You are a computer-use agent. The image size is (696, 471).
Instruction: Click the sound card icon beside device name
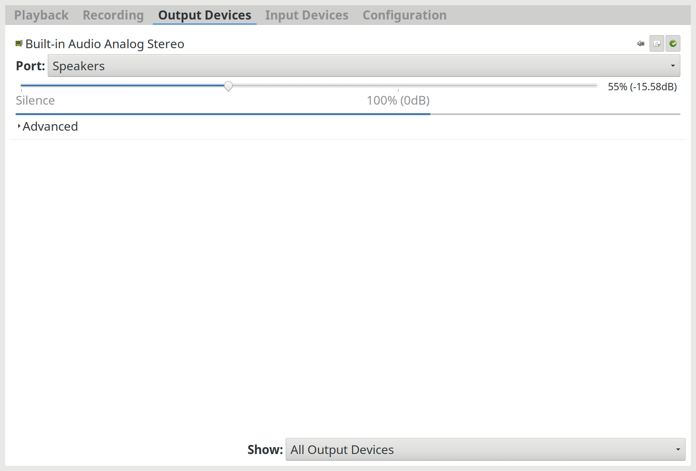(x=19, y=43)
